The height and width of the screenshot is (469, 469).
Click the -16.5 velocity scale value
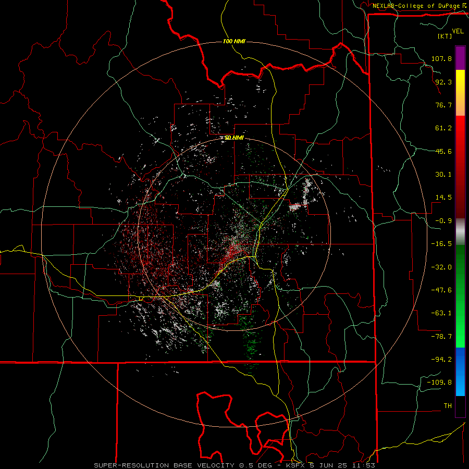[441, 244]
